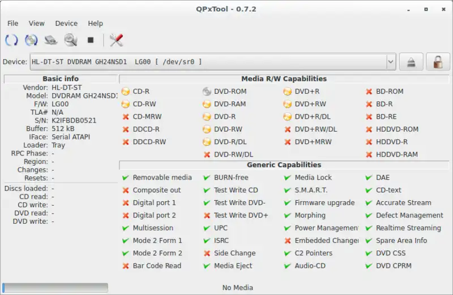Click the 'Side Change' capability label
Screen dimensions: 453x295
(234, 253)
